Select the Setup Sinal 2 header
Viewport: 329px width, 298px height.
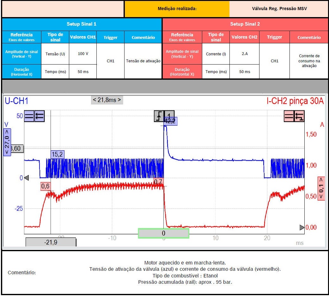245,24
